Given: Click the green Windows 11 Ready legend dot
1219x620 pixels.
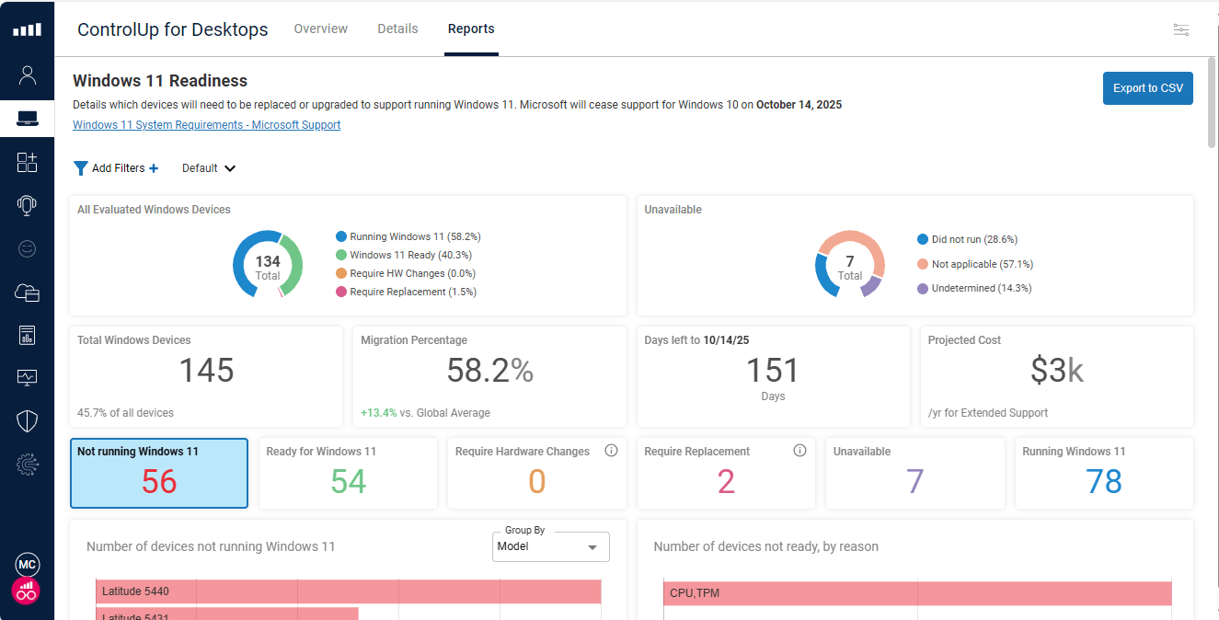Looking at the screenshot, I should (x=341, y=255).
